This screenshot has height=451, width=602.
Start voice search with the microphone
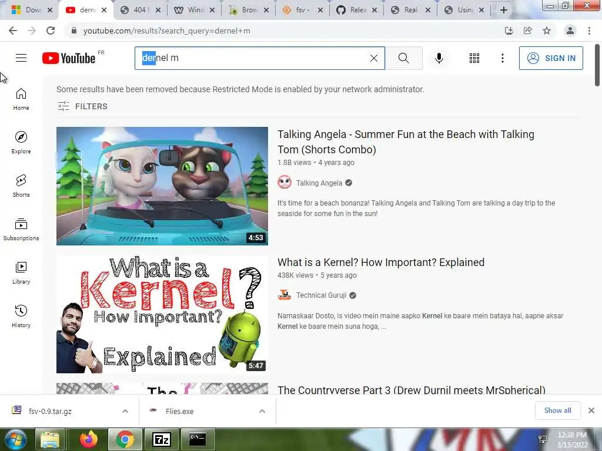point(439,58)
